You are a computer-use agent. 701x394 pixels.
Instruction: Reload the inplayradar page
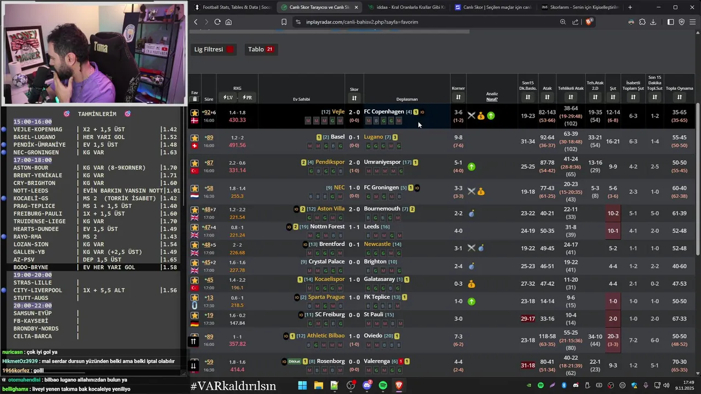coord(217,22)
